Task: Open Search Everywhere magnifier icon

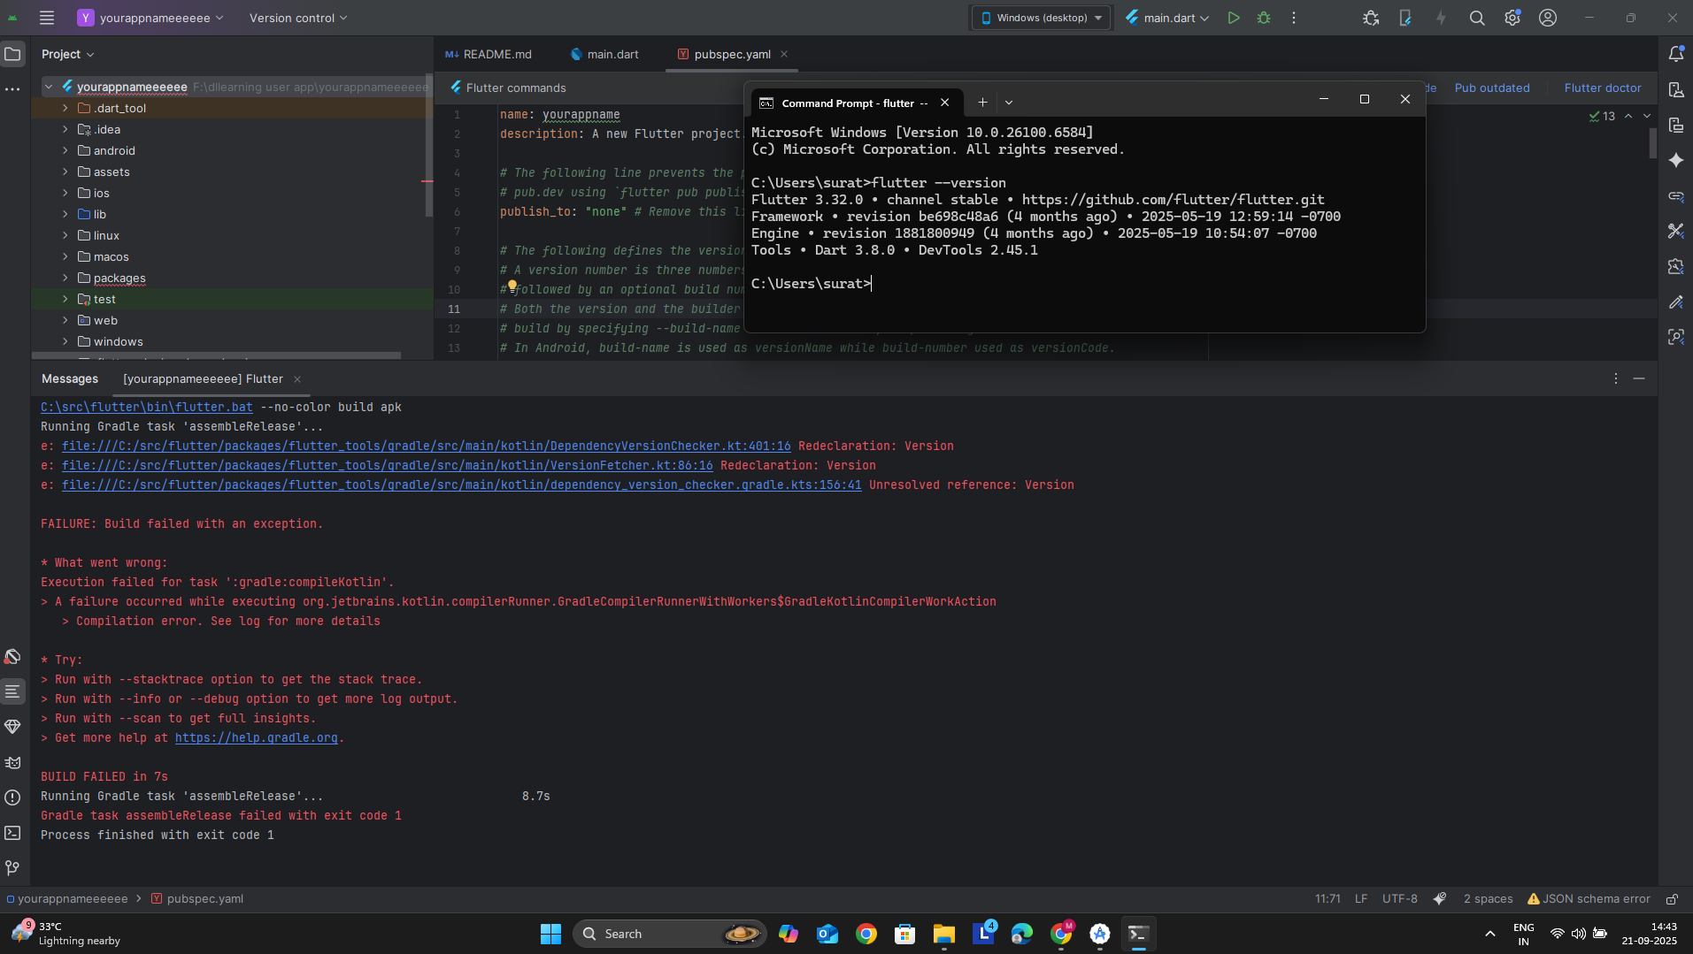Action: 1476,18
